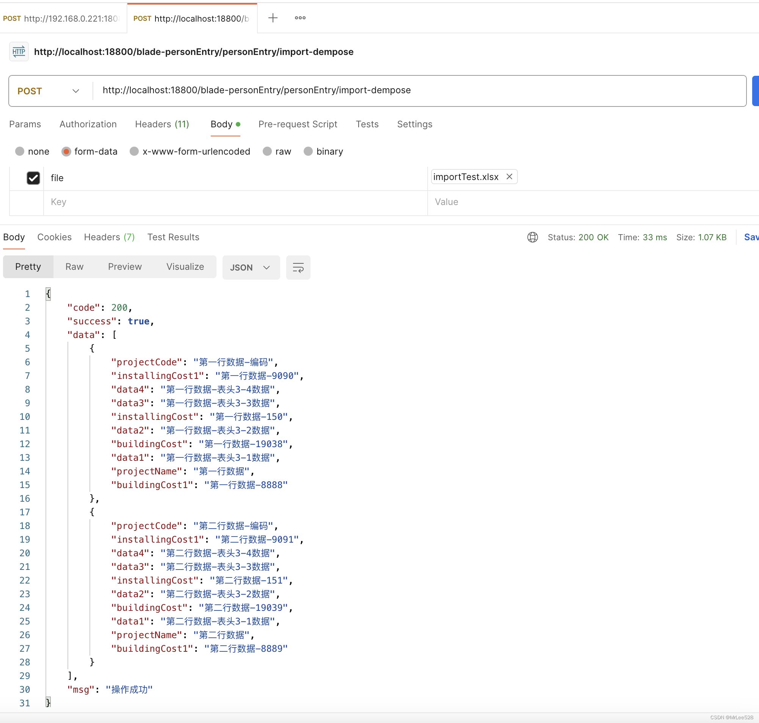Viewport: 759px width, 723px height.
Task: Switch to the Authorization tab
Action: (88, 124)
